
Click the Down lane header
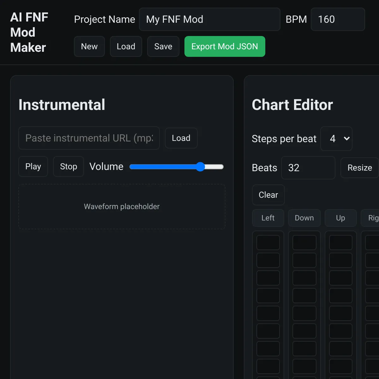pyautogui.click(x=304, y=218)
